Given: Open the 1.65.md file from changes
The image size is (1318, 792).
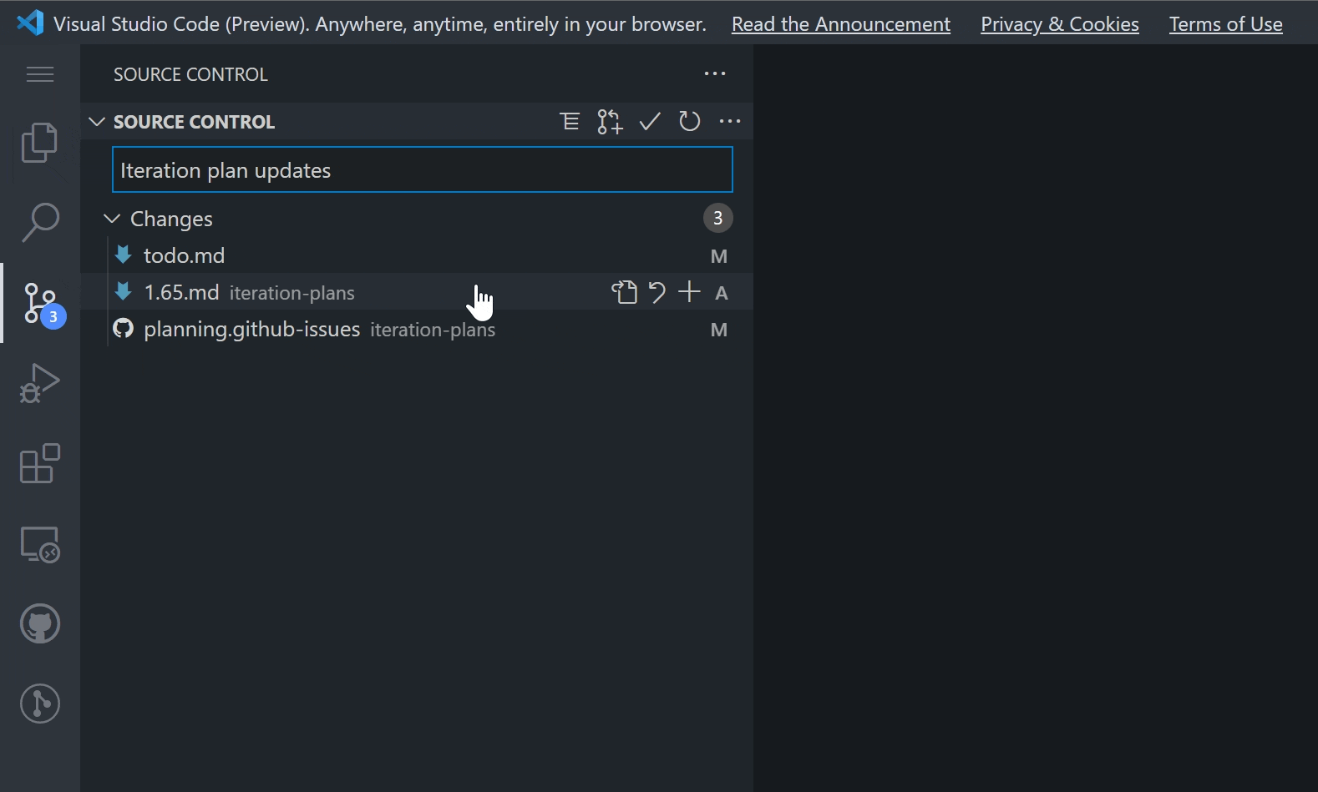Looking at the screenshot, I should 625,292.
